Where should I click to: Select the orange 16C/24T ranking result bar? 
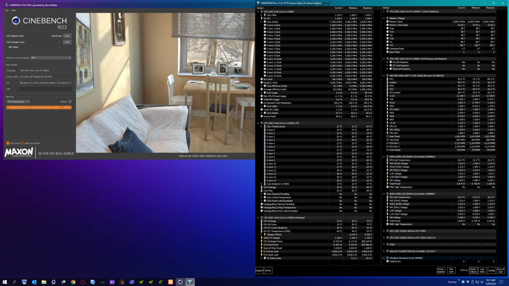click(39, 107)
